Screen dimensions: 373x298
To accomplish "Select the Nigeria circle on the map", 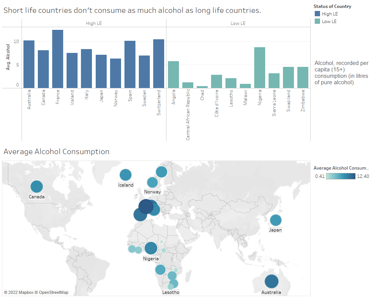I will click(x=151, y=248).
